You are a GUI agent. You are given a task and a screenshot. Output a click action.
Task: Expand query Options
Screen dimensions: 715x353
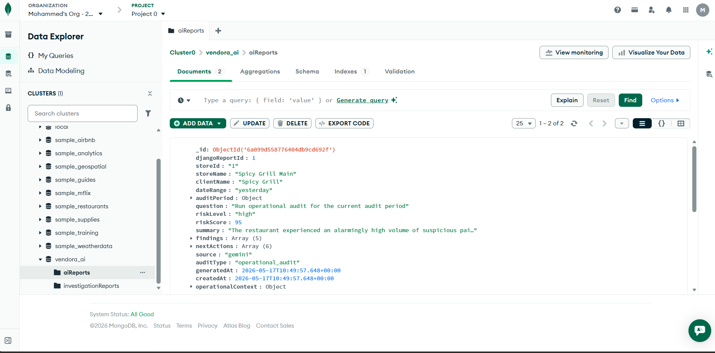pyautogui.click(x=665, y=100)
